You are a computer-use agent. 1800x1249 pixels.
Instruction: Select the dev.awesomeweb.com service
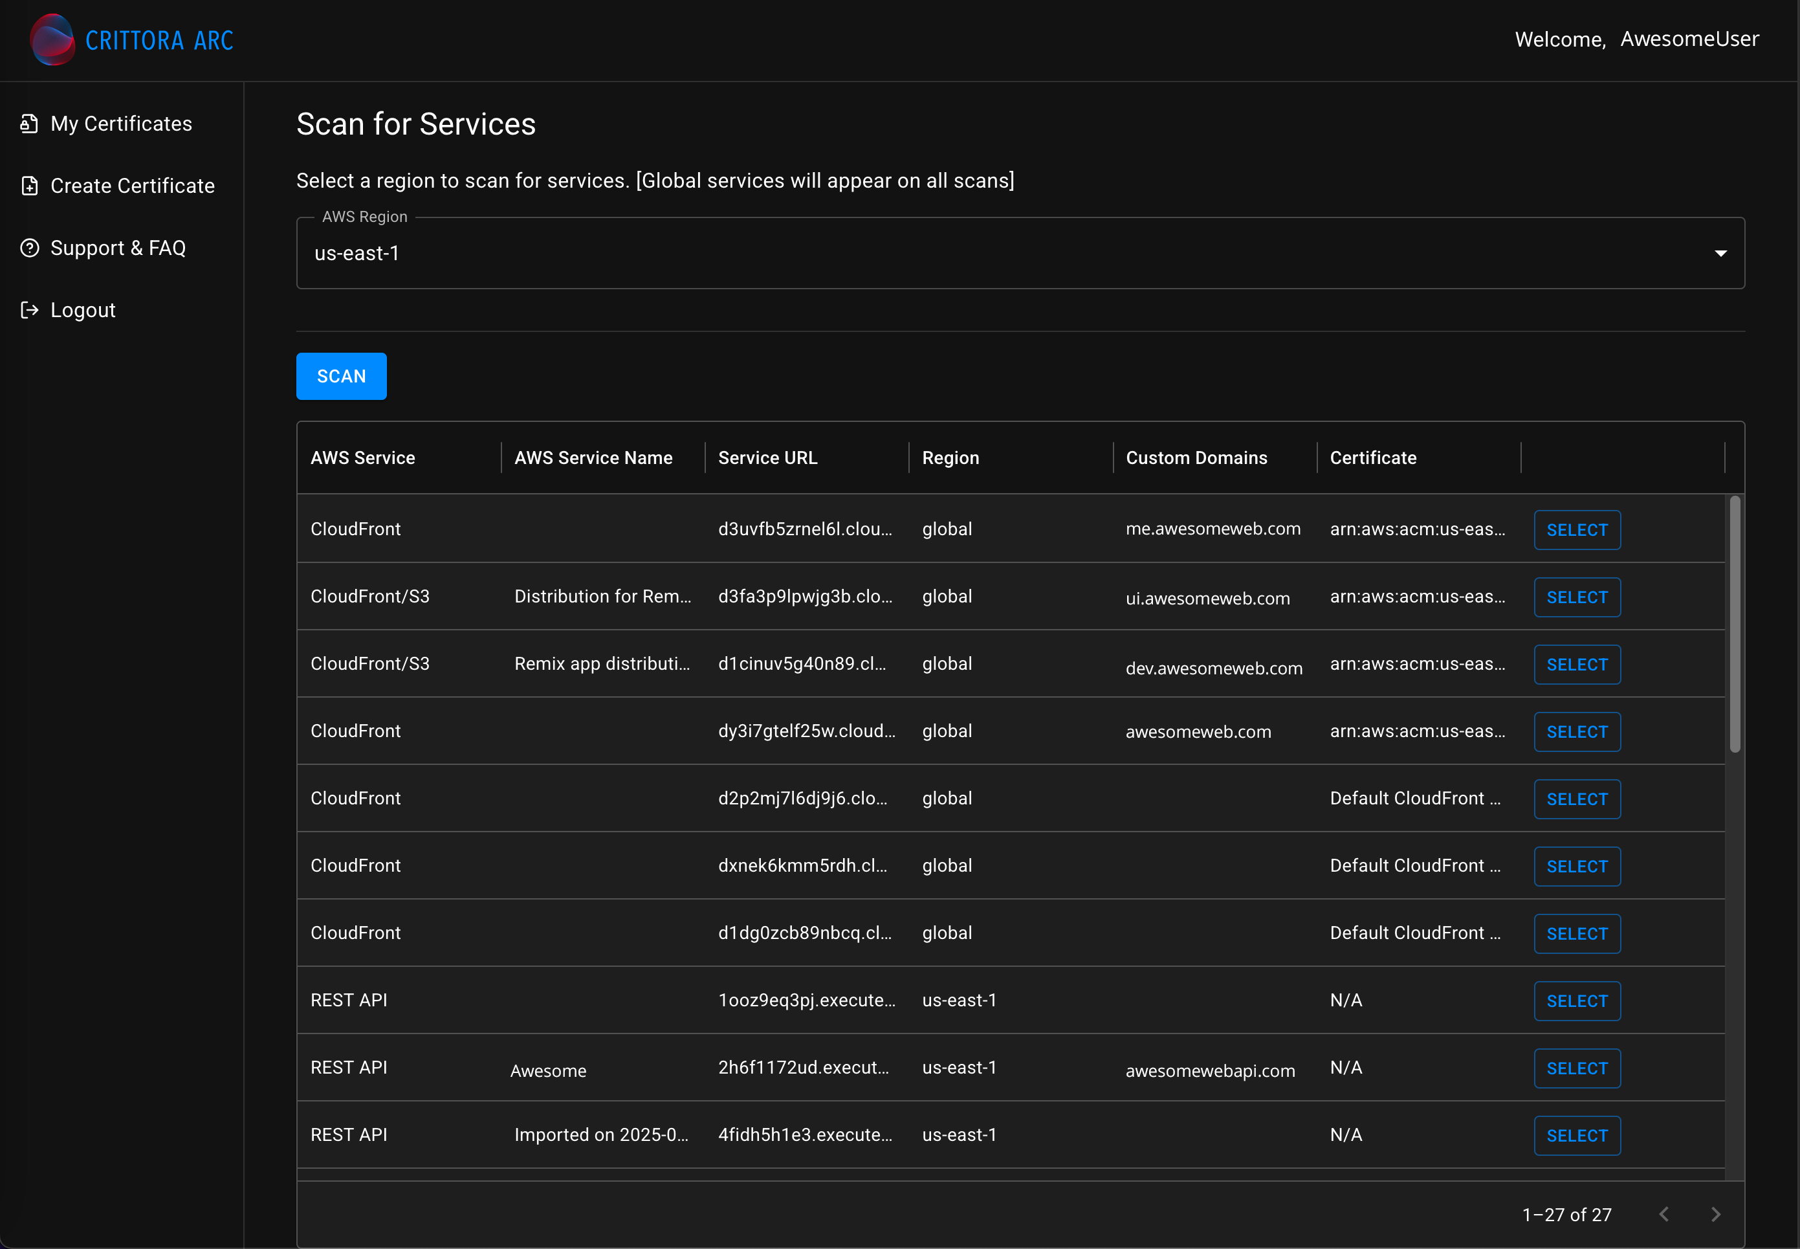1576,665
